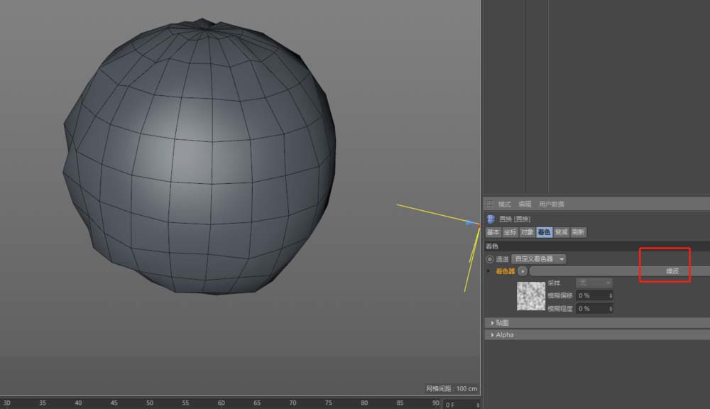The width and height of the screenshot is (710, 409).
Task: Open the 自定义着色器 channel dropdown
Action: (x=539, y=259)
